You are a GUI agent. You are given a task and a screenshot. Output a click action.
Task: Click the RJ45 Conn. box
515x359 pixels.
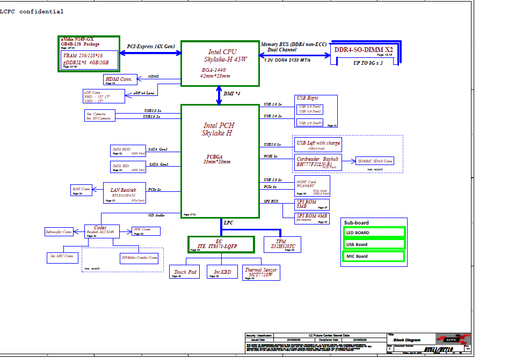click(x=81, y=190)
